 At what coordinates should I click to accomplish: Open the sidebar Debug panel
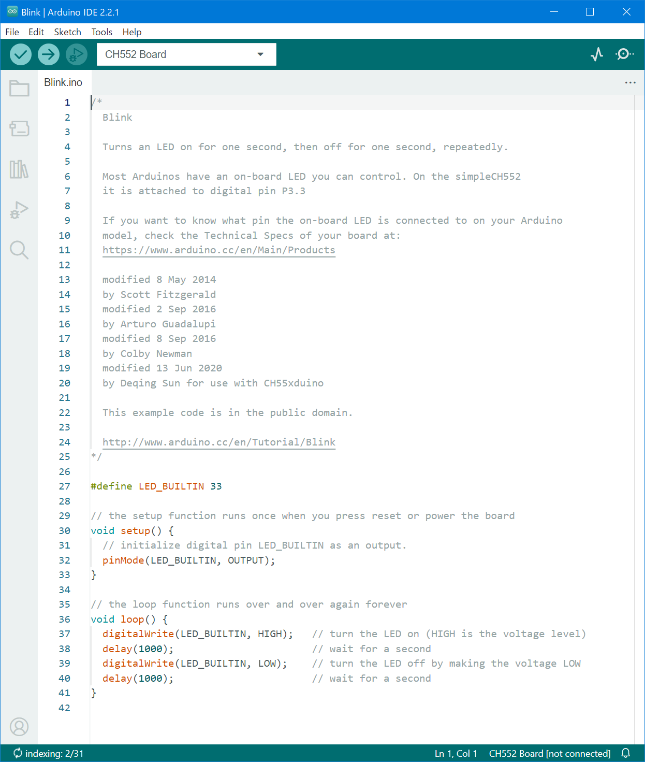[x=19, y=210]
